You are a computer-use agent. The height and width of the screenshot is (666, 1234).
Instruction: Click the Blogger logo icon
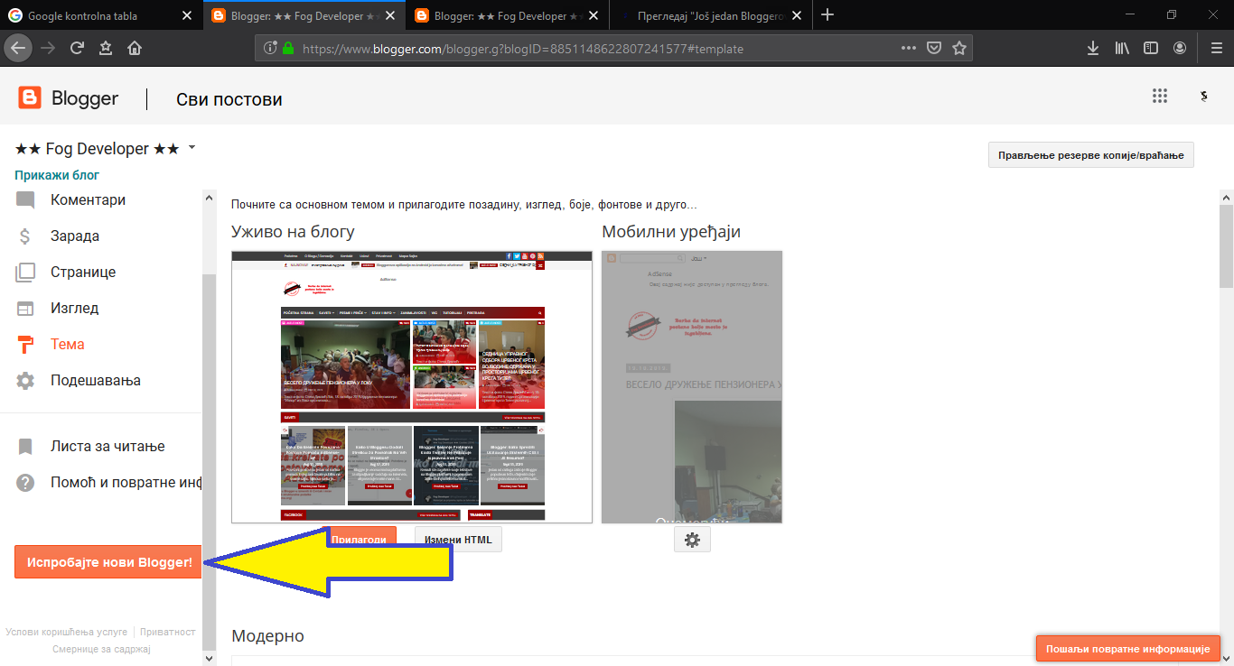coord(30,98)
